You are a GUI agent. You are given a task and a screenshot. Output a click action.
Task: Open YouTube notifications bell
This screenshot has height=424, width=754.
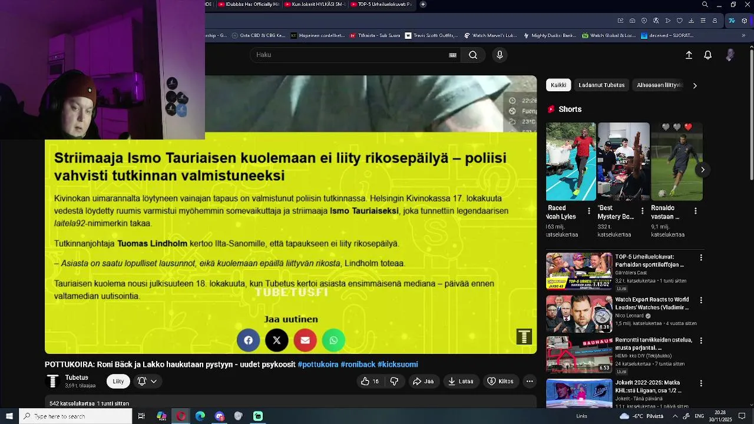tap(708, 55)
